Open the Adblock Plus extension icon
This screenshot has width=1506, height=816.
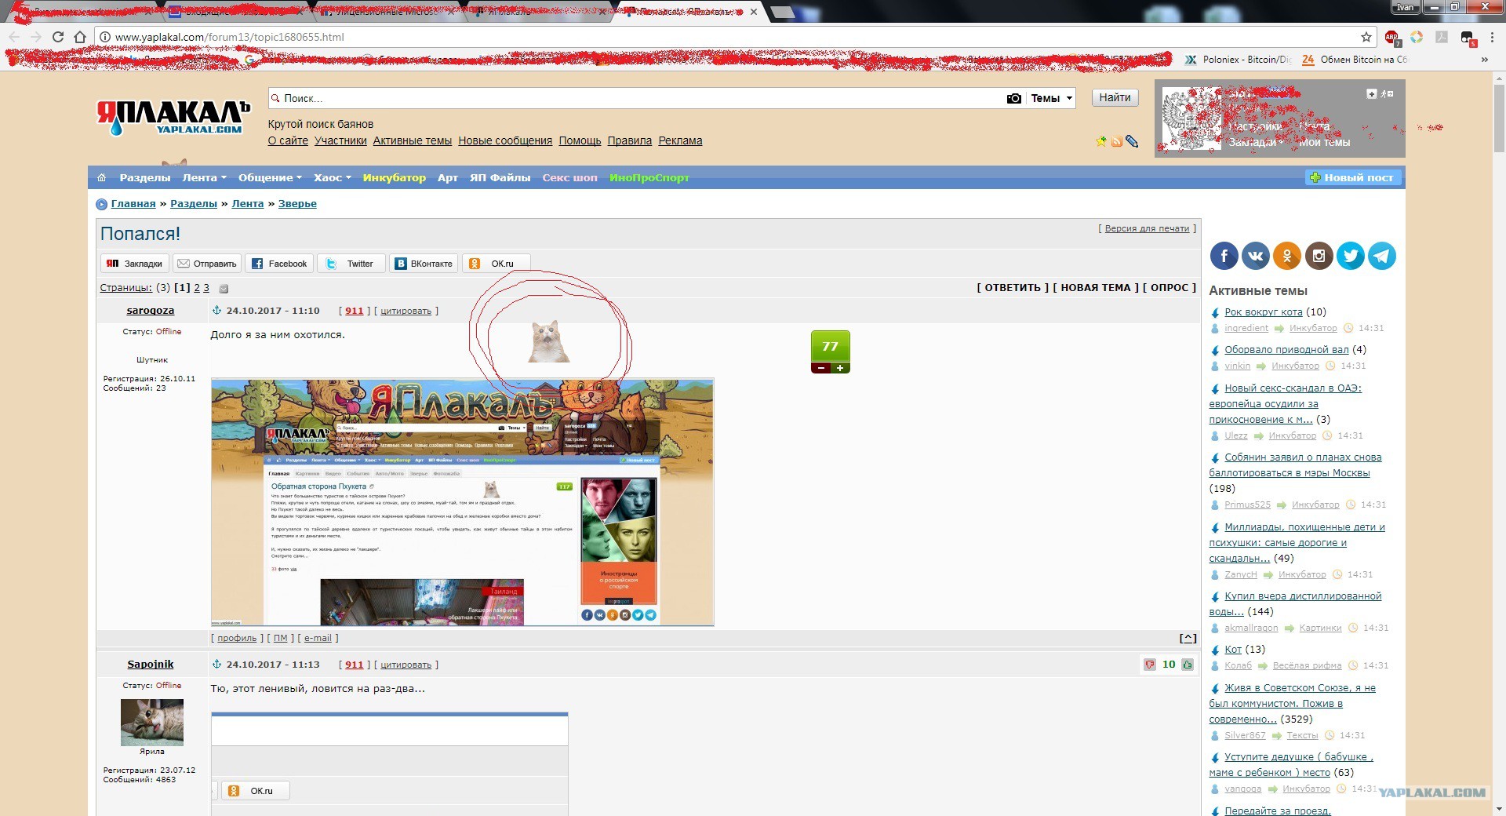(x=1391, y=37)
